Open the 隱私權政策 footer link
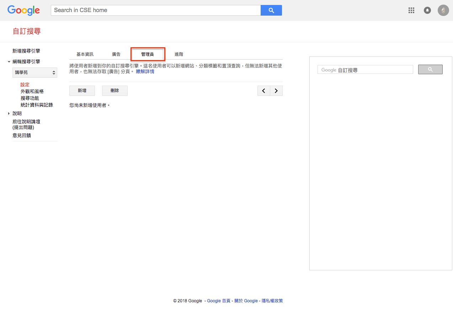This screenshot has height=314, width=453. point(272,301)
